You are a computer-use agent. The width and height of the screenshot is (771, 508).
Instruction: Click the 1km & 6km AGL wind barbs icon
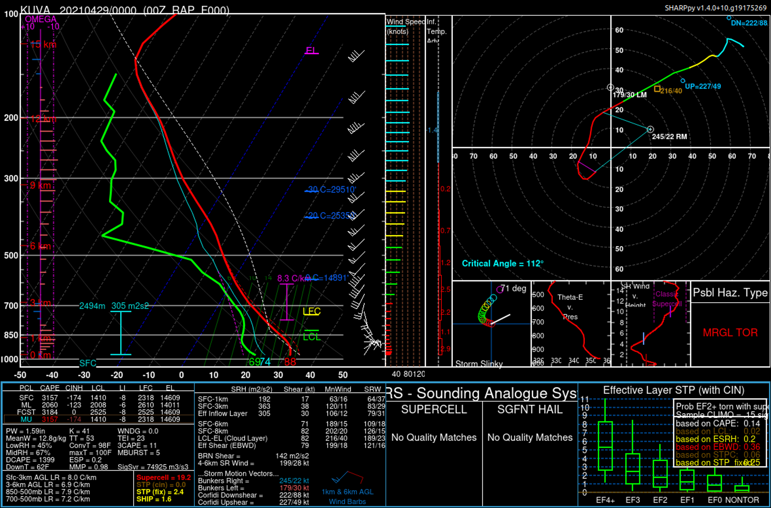(x=348, y=478)
